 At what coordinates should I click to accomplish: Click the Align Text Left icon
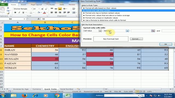52,13
